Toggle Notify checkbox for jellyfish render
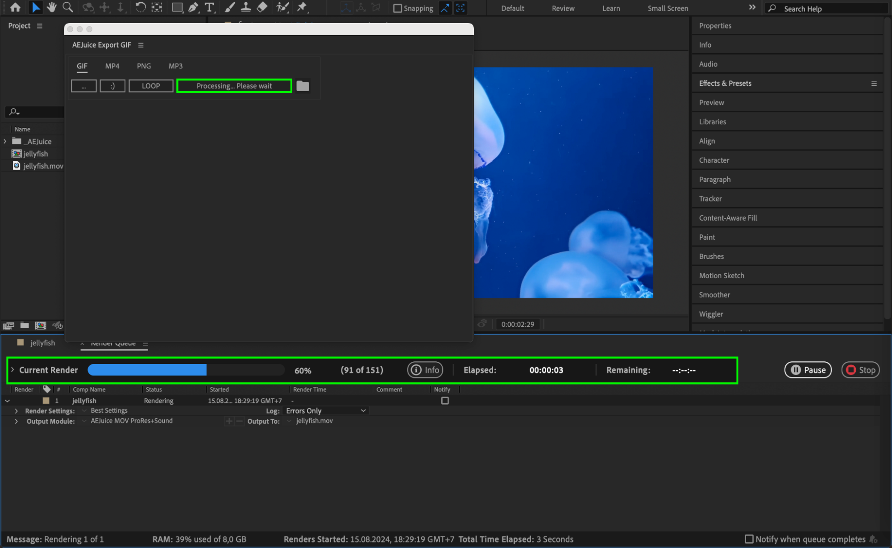This screenshot has height=548, width=892. (445, 401)
